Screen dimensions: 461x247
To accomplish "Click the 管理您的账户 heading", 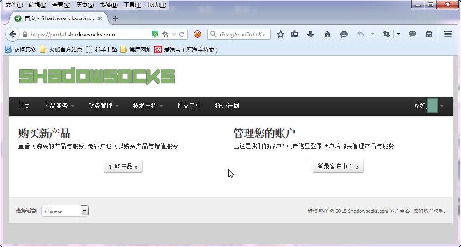I will 264,133.
